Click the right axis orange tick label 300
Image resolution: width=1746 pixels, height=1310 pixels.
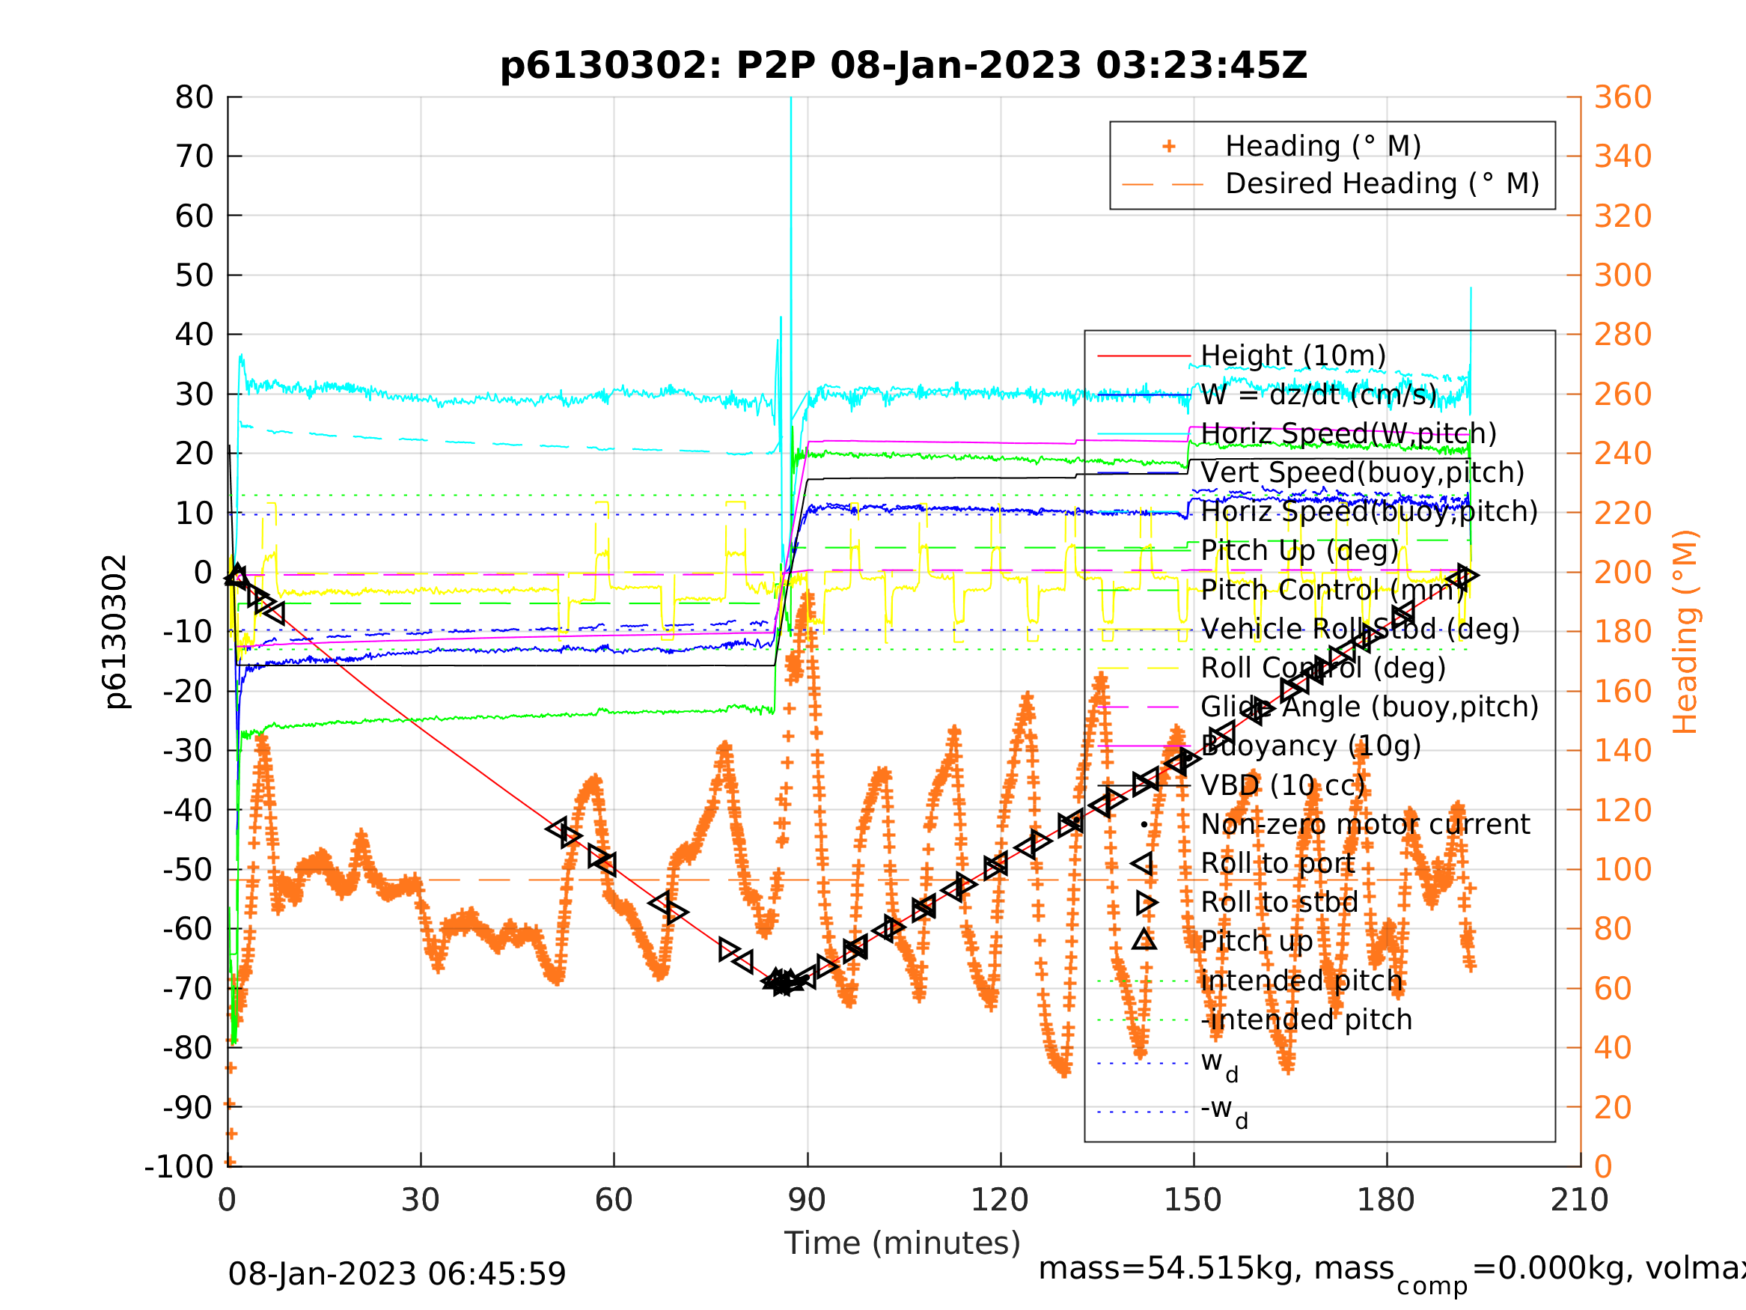click(1623, 275)
